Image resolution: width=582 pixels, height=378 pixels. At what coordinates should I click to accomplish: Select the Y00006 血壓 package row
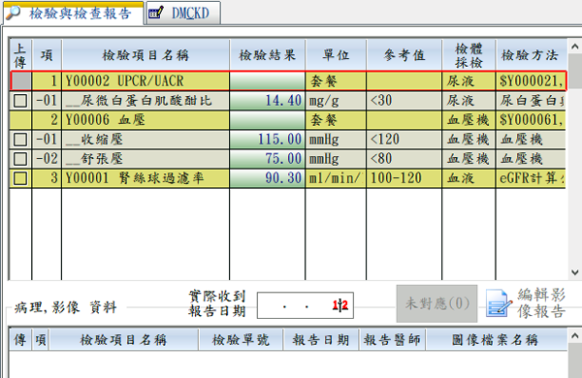point(288,120)
